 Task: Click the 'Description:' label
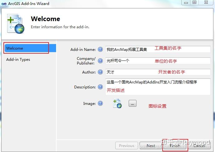[x=85, y=87]
